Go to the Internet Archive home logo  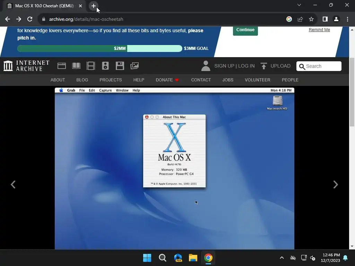tap(26, 66)
